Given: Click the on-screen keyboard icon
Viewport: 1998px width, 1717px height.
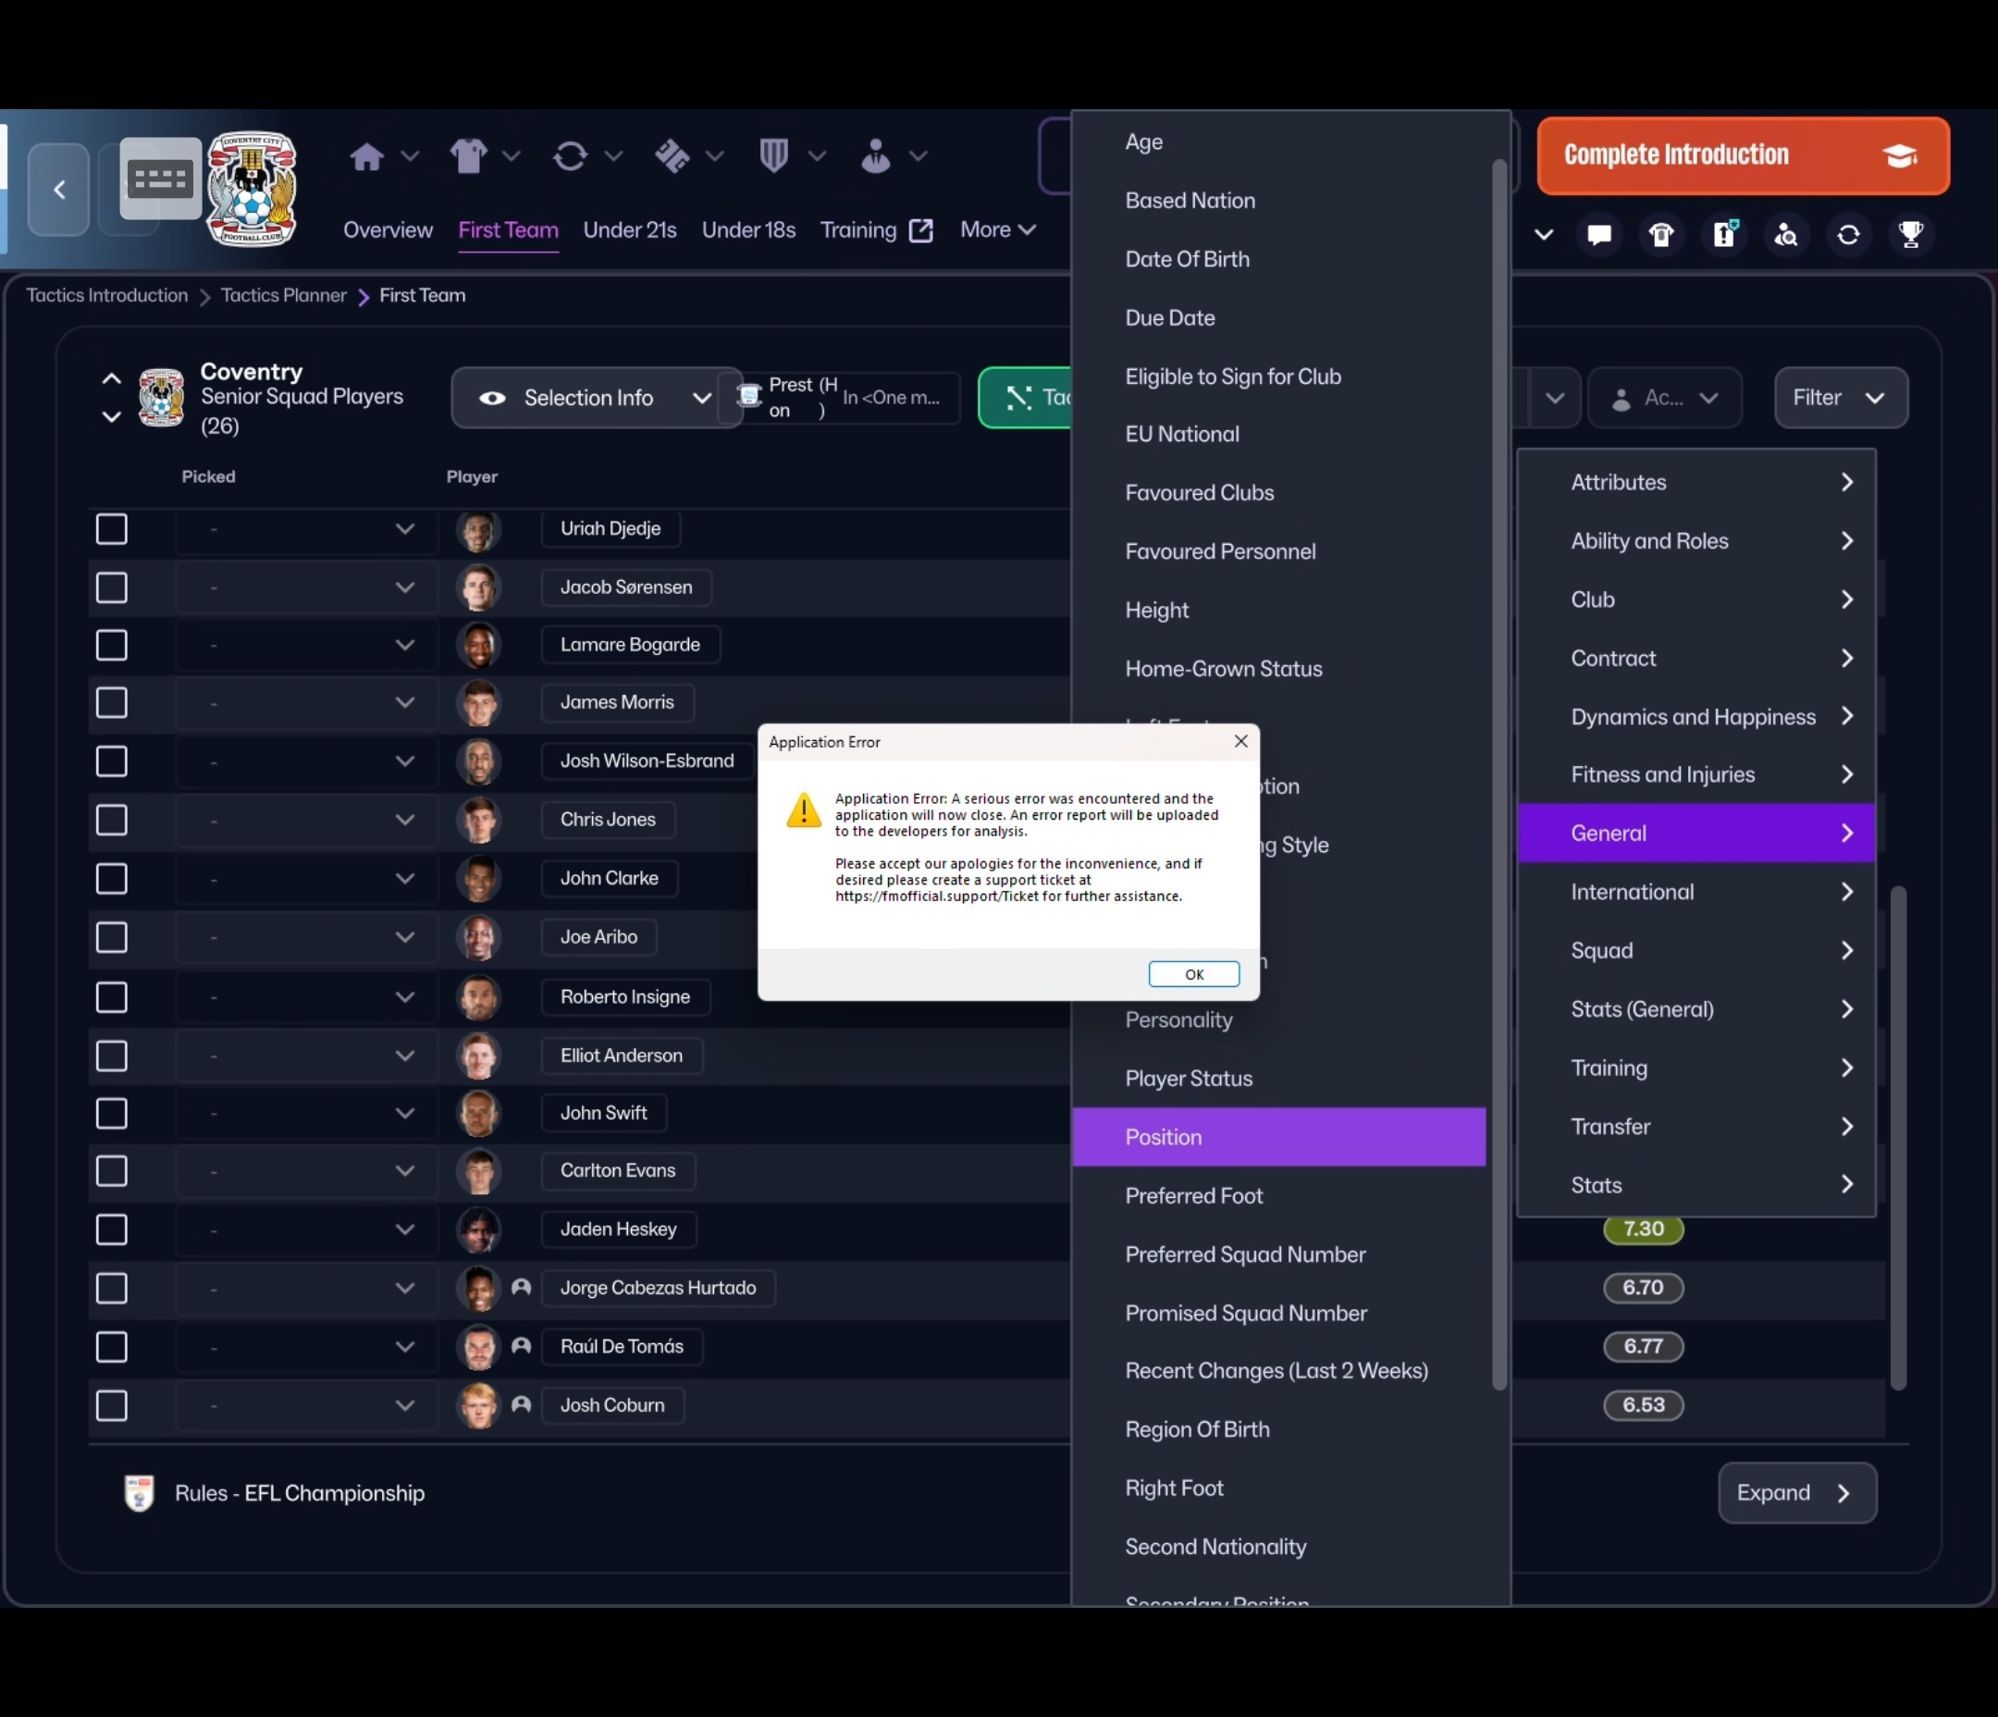Looking at the screenshot, I should (x=160, y=179).
